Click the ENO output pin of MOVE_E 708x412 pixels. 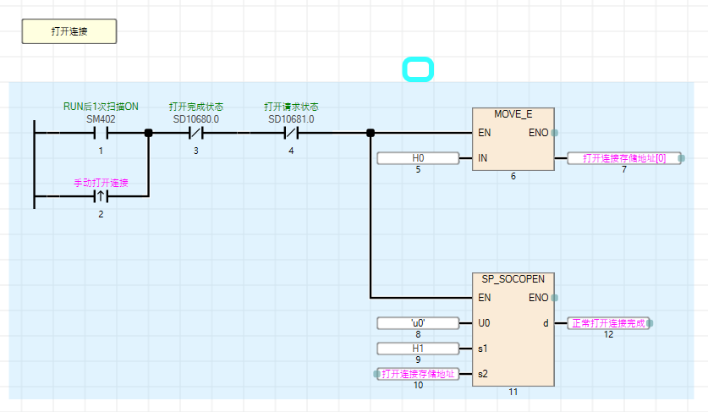[553, 133]
